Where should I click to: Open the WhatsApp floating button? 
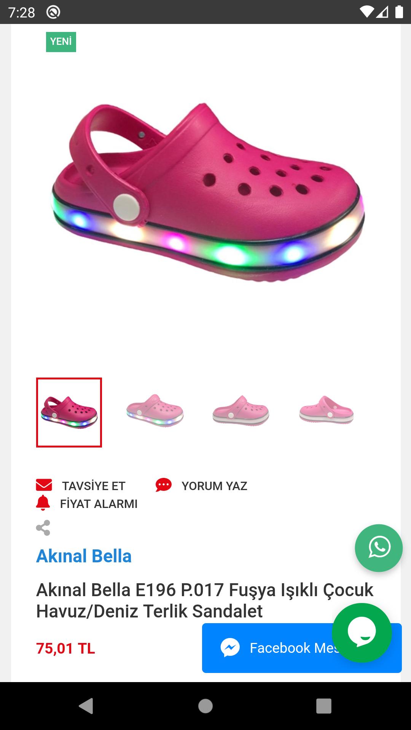point(379,548)
